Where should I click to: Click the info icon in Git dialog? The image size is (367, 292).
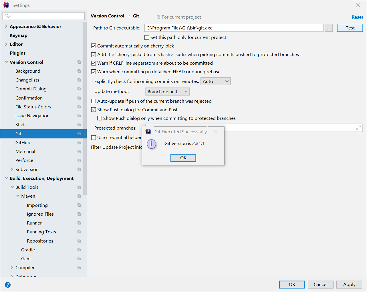[151, 144]
